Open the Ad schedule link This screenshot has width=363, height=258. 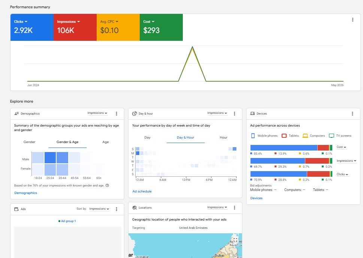pos(142,191)
